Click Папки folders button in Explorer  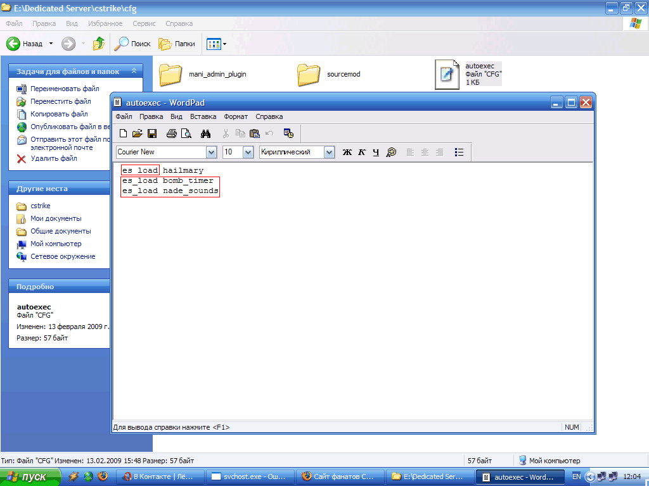[177, 44]
